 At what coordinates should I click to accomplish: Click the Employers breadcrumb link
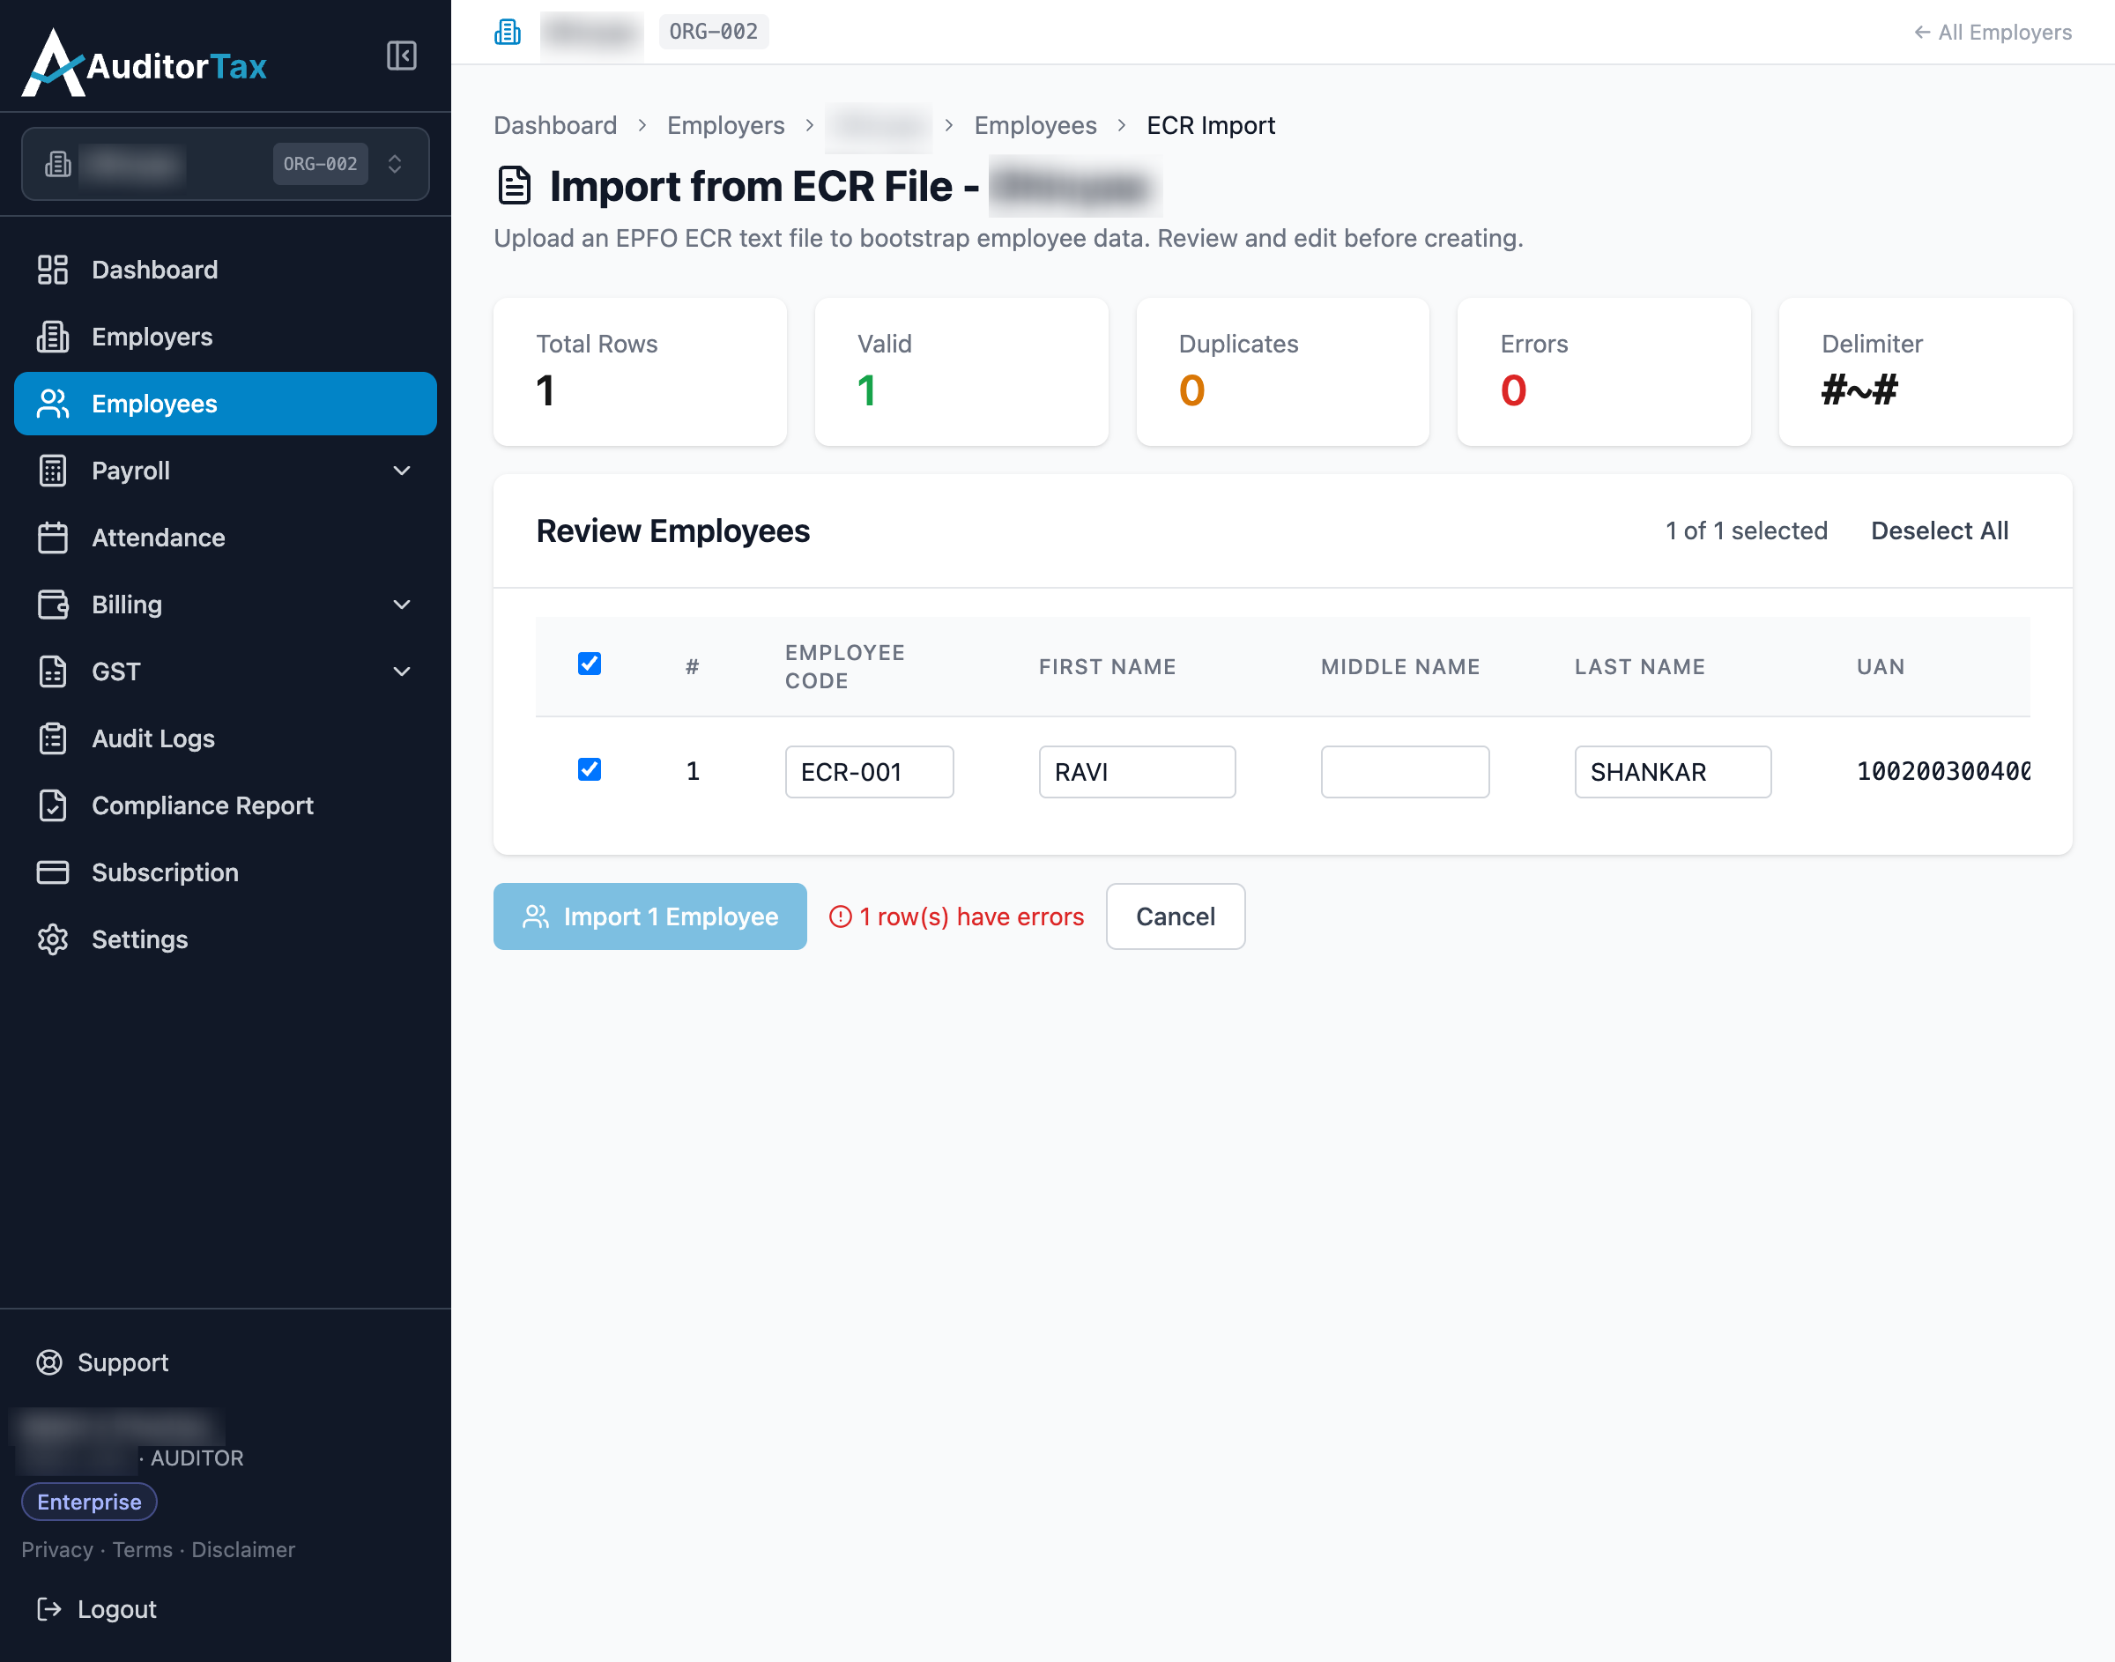[x=726, y=125]
